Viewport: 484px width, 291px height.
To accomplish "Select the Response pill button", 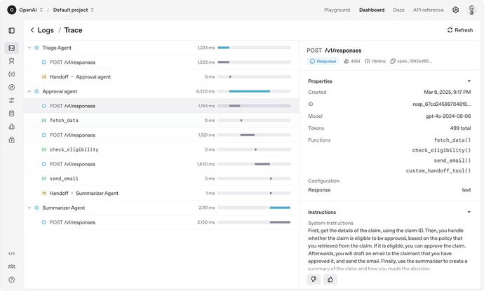I will point(323,61).
